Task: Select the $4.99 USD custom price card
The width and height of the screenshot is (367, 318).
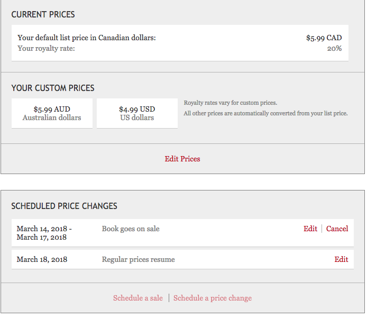Action: (137, 113)
